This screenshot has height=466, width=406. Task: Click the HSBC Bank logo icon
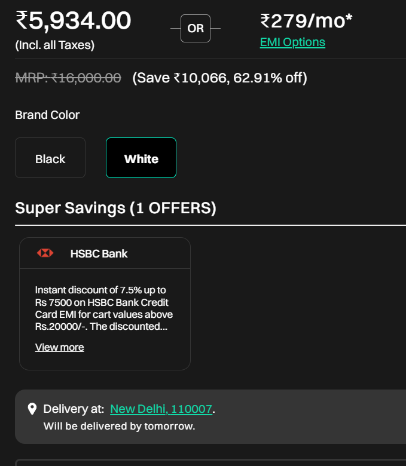tap(45, 253)
